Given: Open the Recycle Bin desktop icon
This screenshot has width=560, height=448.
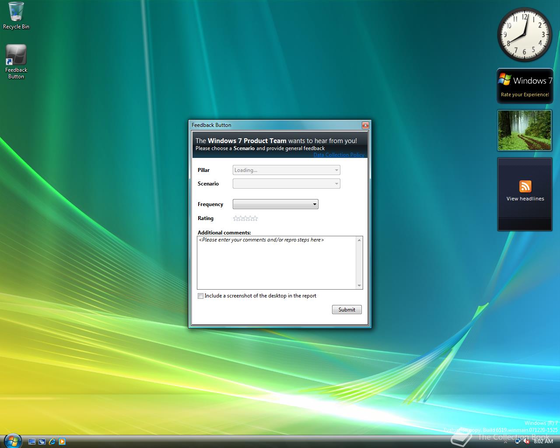Looking at the screenshot, I should 16,16.
